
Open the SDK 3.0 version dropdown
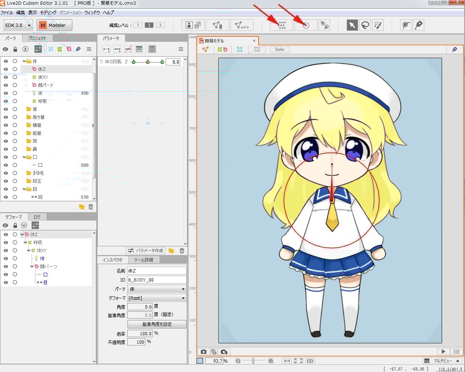coord(18,25)
